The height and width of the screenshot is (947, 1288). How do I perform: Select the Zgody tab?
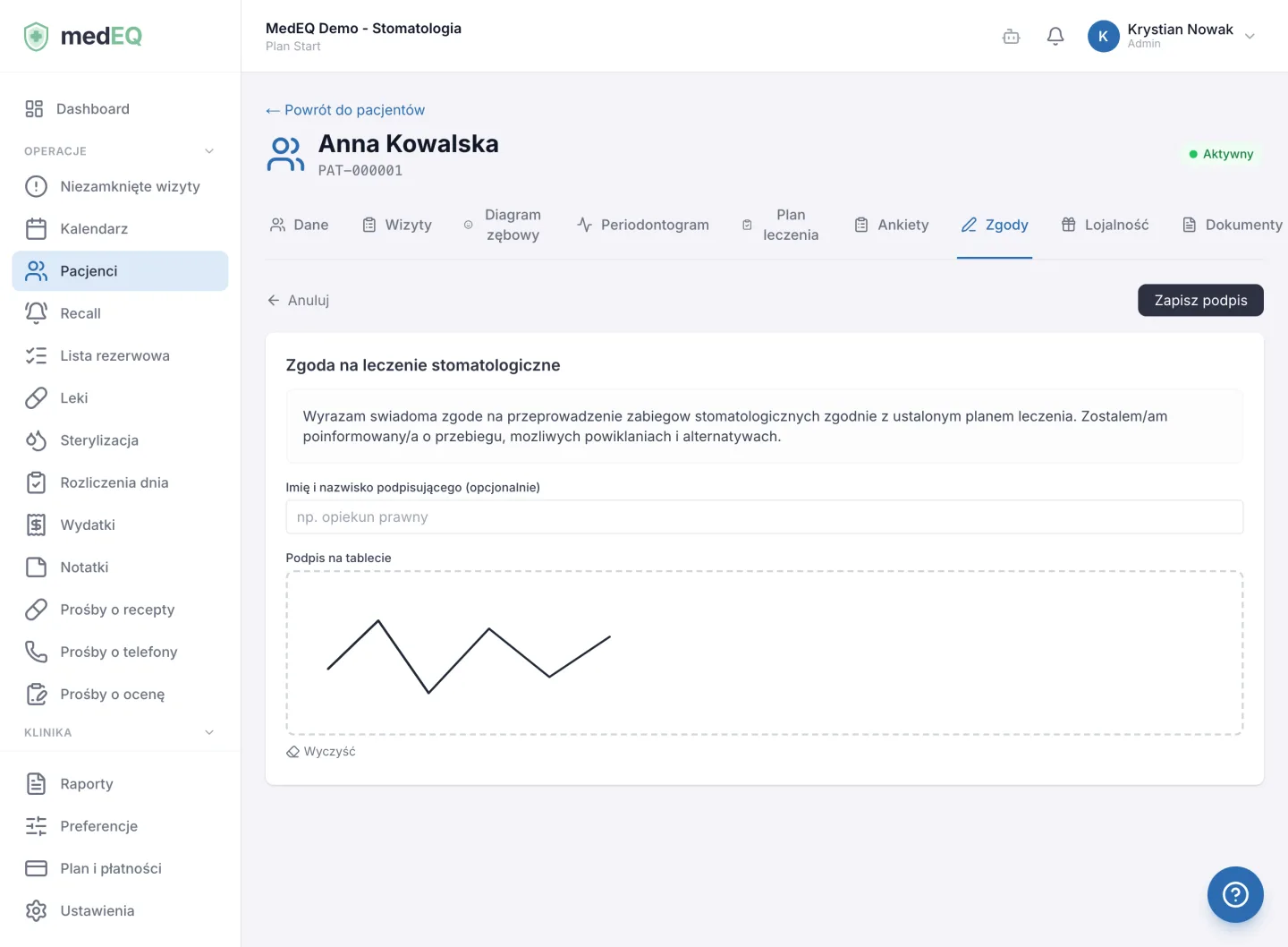coord(995,225)
